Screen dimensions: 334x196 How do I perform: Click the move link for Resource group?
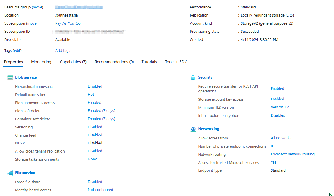point(37,7)
